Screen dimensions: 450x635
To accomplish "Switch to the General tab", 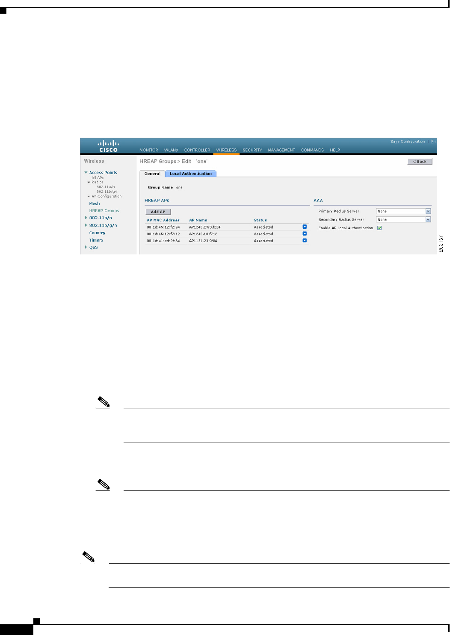I will click(152, 174).
